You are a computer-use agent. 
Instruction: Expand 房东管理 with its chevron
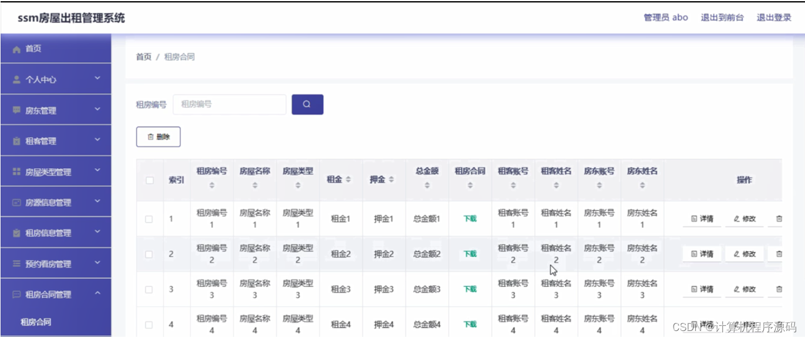[x=97, y=110]
